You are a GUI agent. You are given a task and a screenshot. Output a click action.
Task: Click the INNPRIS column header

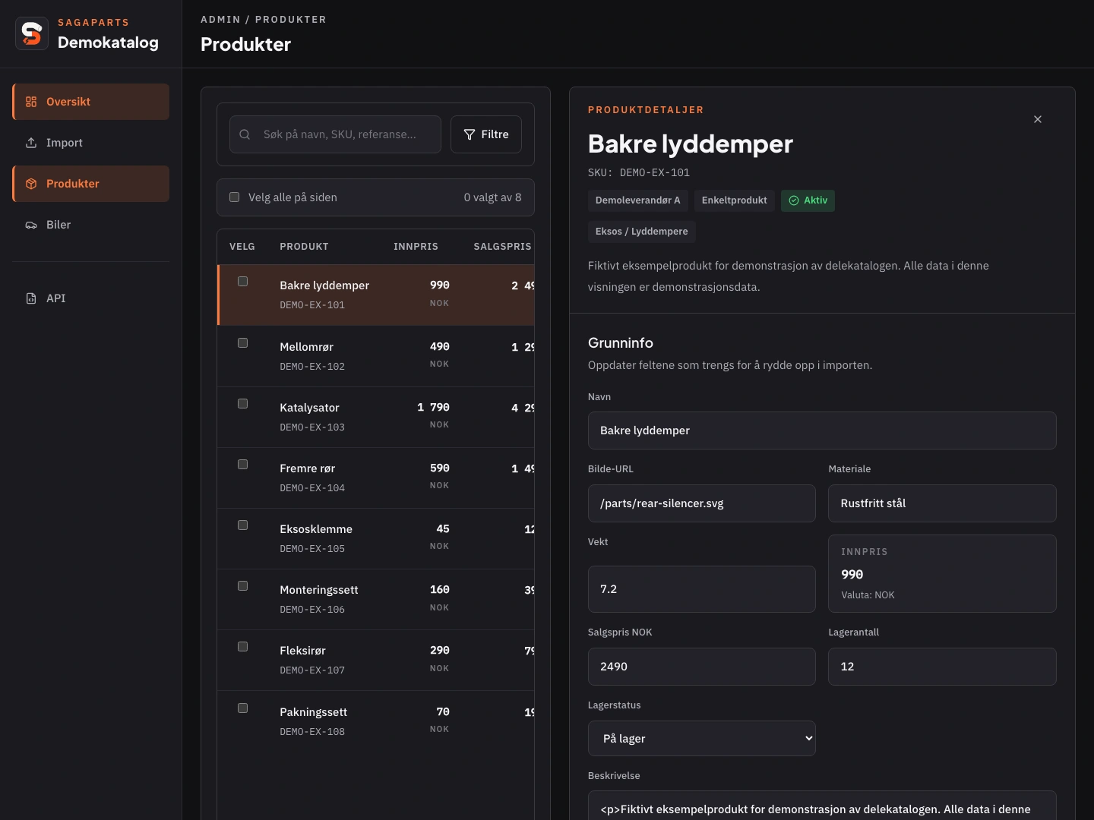tap(416, 247)
